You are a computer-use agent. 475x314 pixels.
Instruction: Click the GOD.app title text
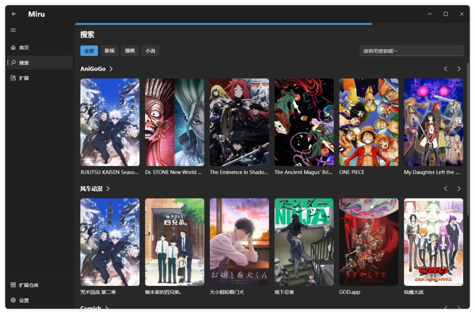pyautogui.click(x=350, y=292)
